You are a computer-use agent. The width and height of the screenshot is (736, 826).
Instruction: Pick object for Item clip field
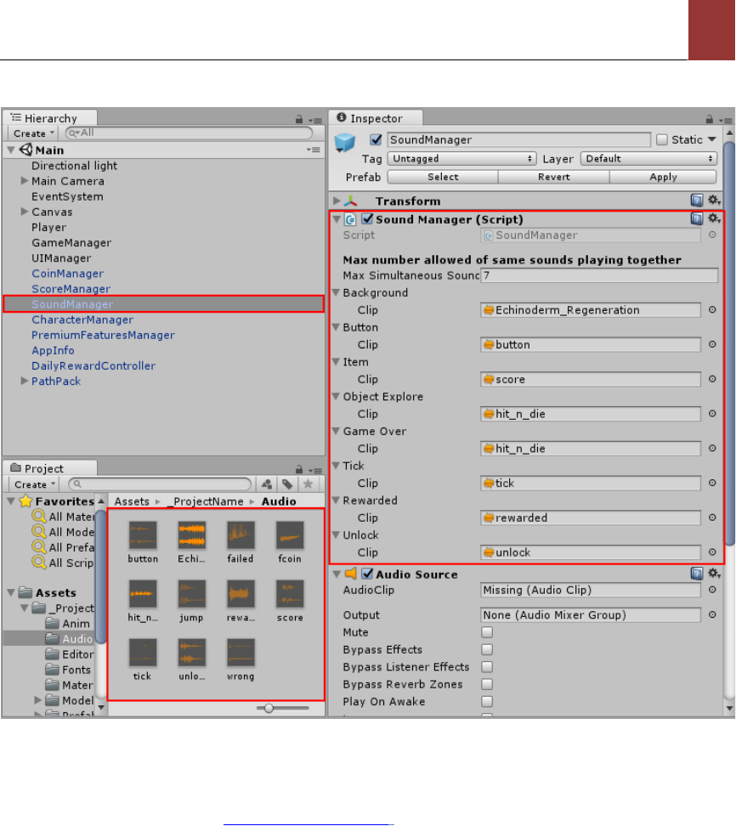[712, 379]
